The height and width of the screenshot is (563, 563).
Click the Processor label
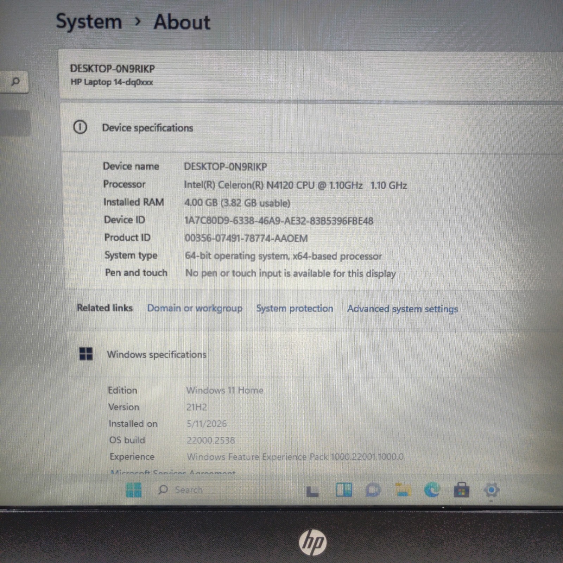[124, 184]
